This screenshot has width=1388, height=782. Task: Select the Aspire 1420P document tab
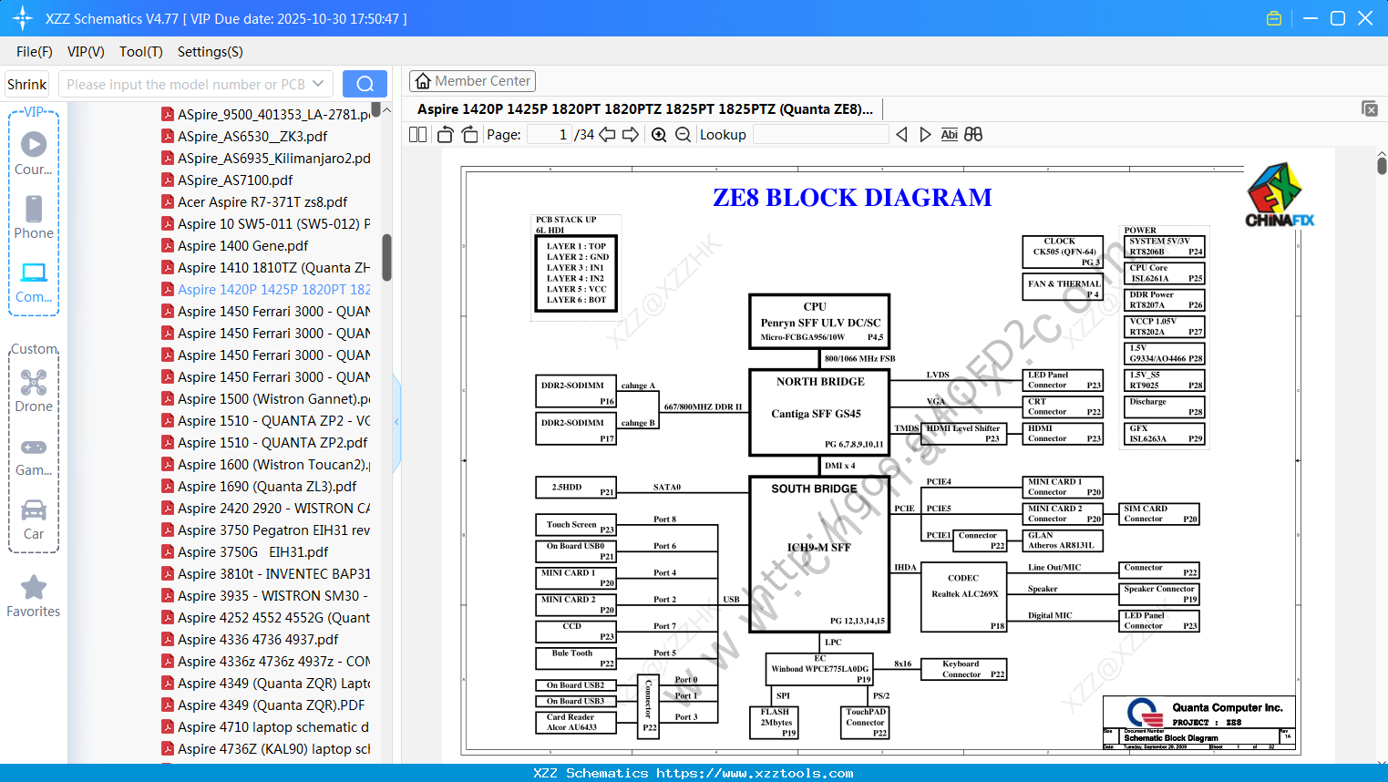click(645, 108)
